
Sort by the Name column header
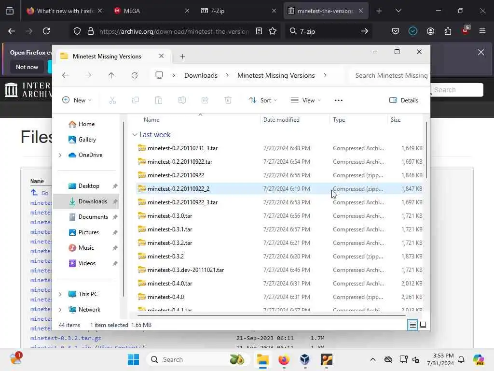[151, 120]
